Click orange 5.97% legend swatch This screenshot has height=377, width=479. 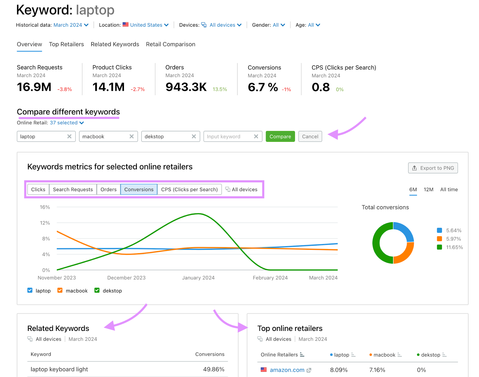(439, 239)
